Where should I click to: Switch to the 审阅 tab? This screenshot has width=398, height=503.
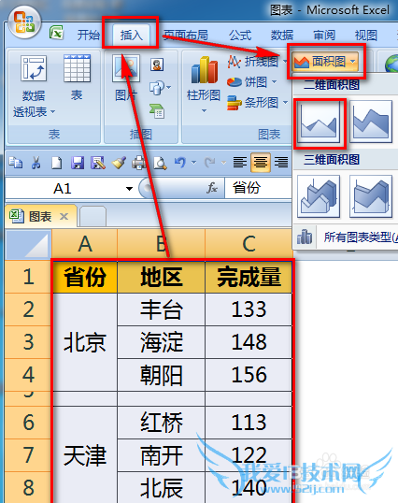click(x=324, y=35)
